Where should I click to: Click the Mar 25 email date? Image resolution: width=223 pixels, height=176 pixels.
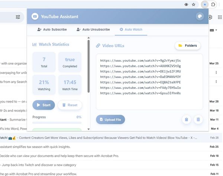coord(214,63)
